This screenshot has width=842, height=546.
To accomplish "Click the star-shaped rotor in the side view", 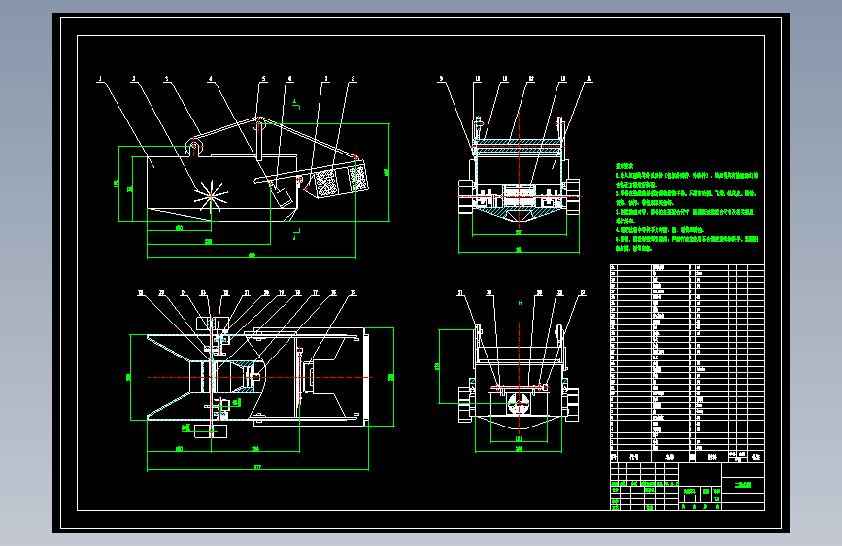I will [x=211, y=196].
